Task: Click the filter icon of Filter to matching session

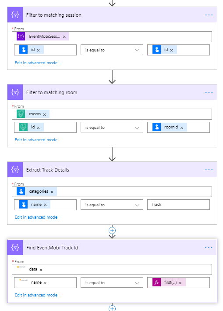Action: click(15, 15)
